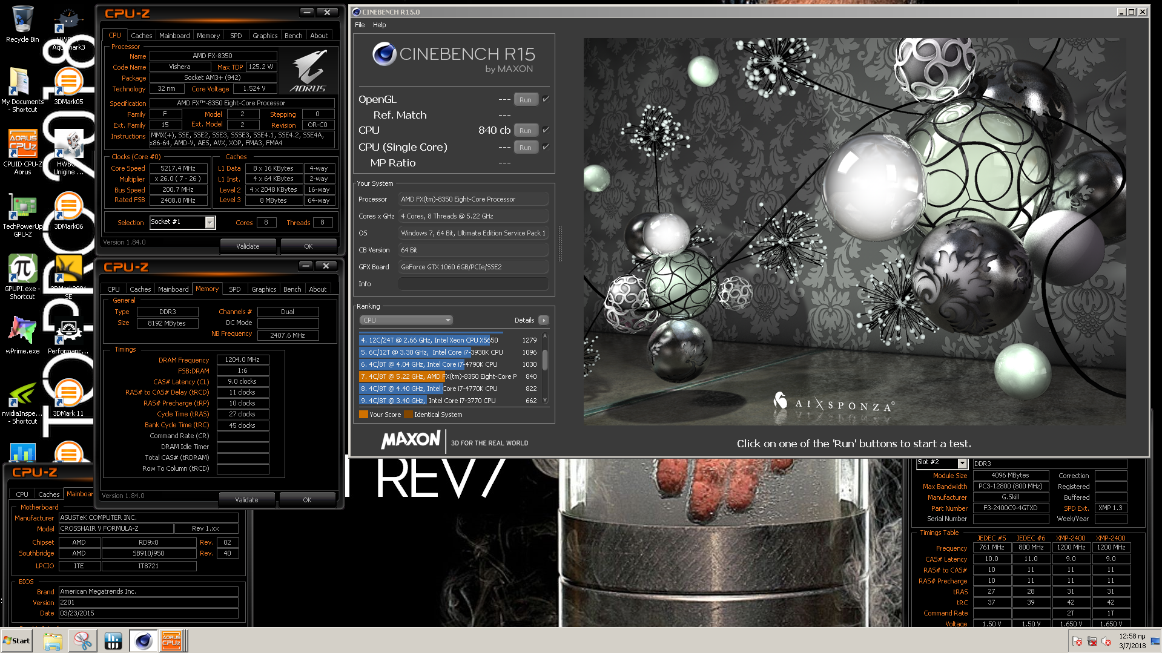Image resolution: width=1162 pixels, height=653 pixels.
Task: Select CPU tab in memory CPU-Z window
Action: 113,289
